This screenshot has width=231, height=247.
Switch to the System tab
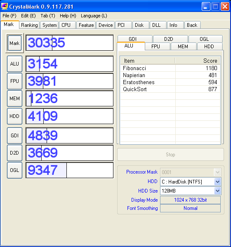(49, 25)
